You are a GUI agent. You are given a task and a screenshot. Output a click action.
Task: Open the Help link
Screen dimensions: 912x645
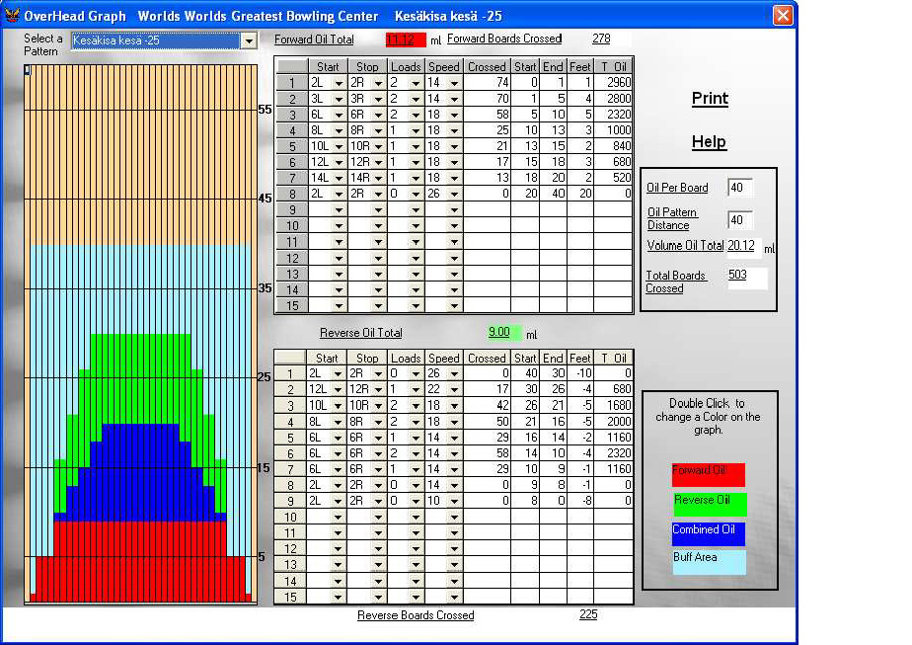click(x=709, y=142)
